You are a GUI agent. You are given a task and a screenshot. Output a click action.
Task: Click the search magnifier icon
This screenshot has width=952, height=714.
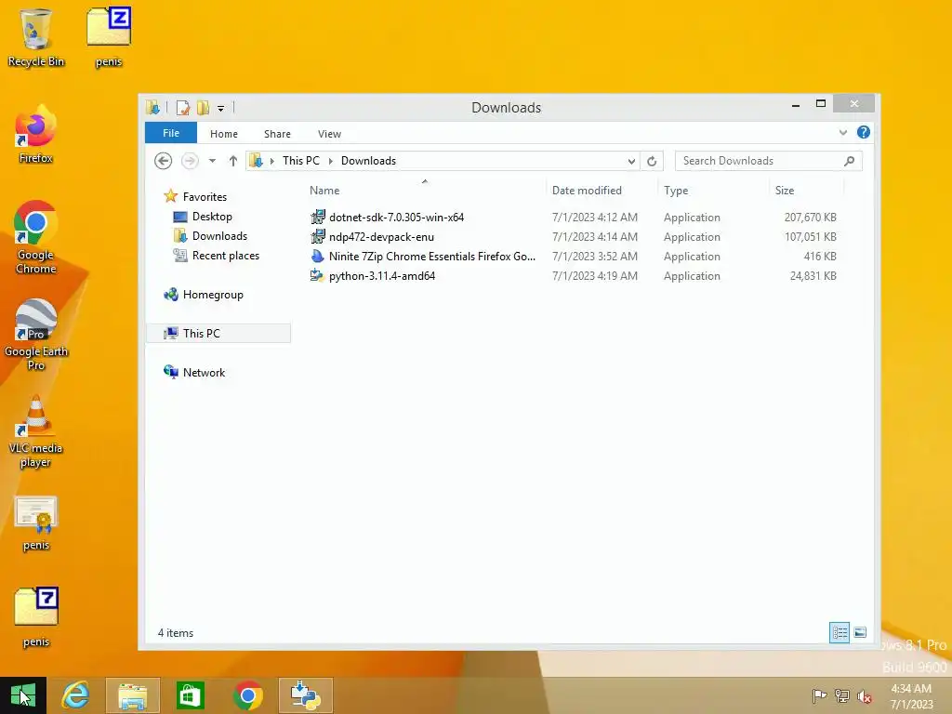[850, 161]
